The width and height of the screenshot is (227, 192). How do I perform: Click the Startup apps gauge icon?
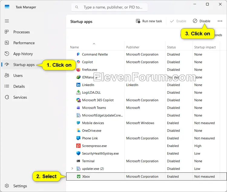[x=7, y=64]
